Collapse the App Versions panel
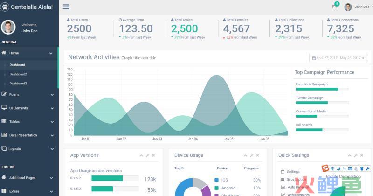 click(141, 155)
